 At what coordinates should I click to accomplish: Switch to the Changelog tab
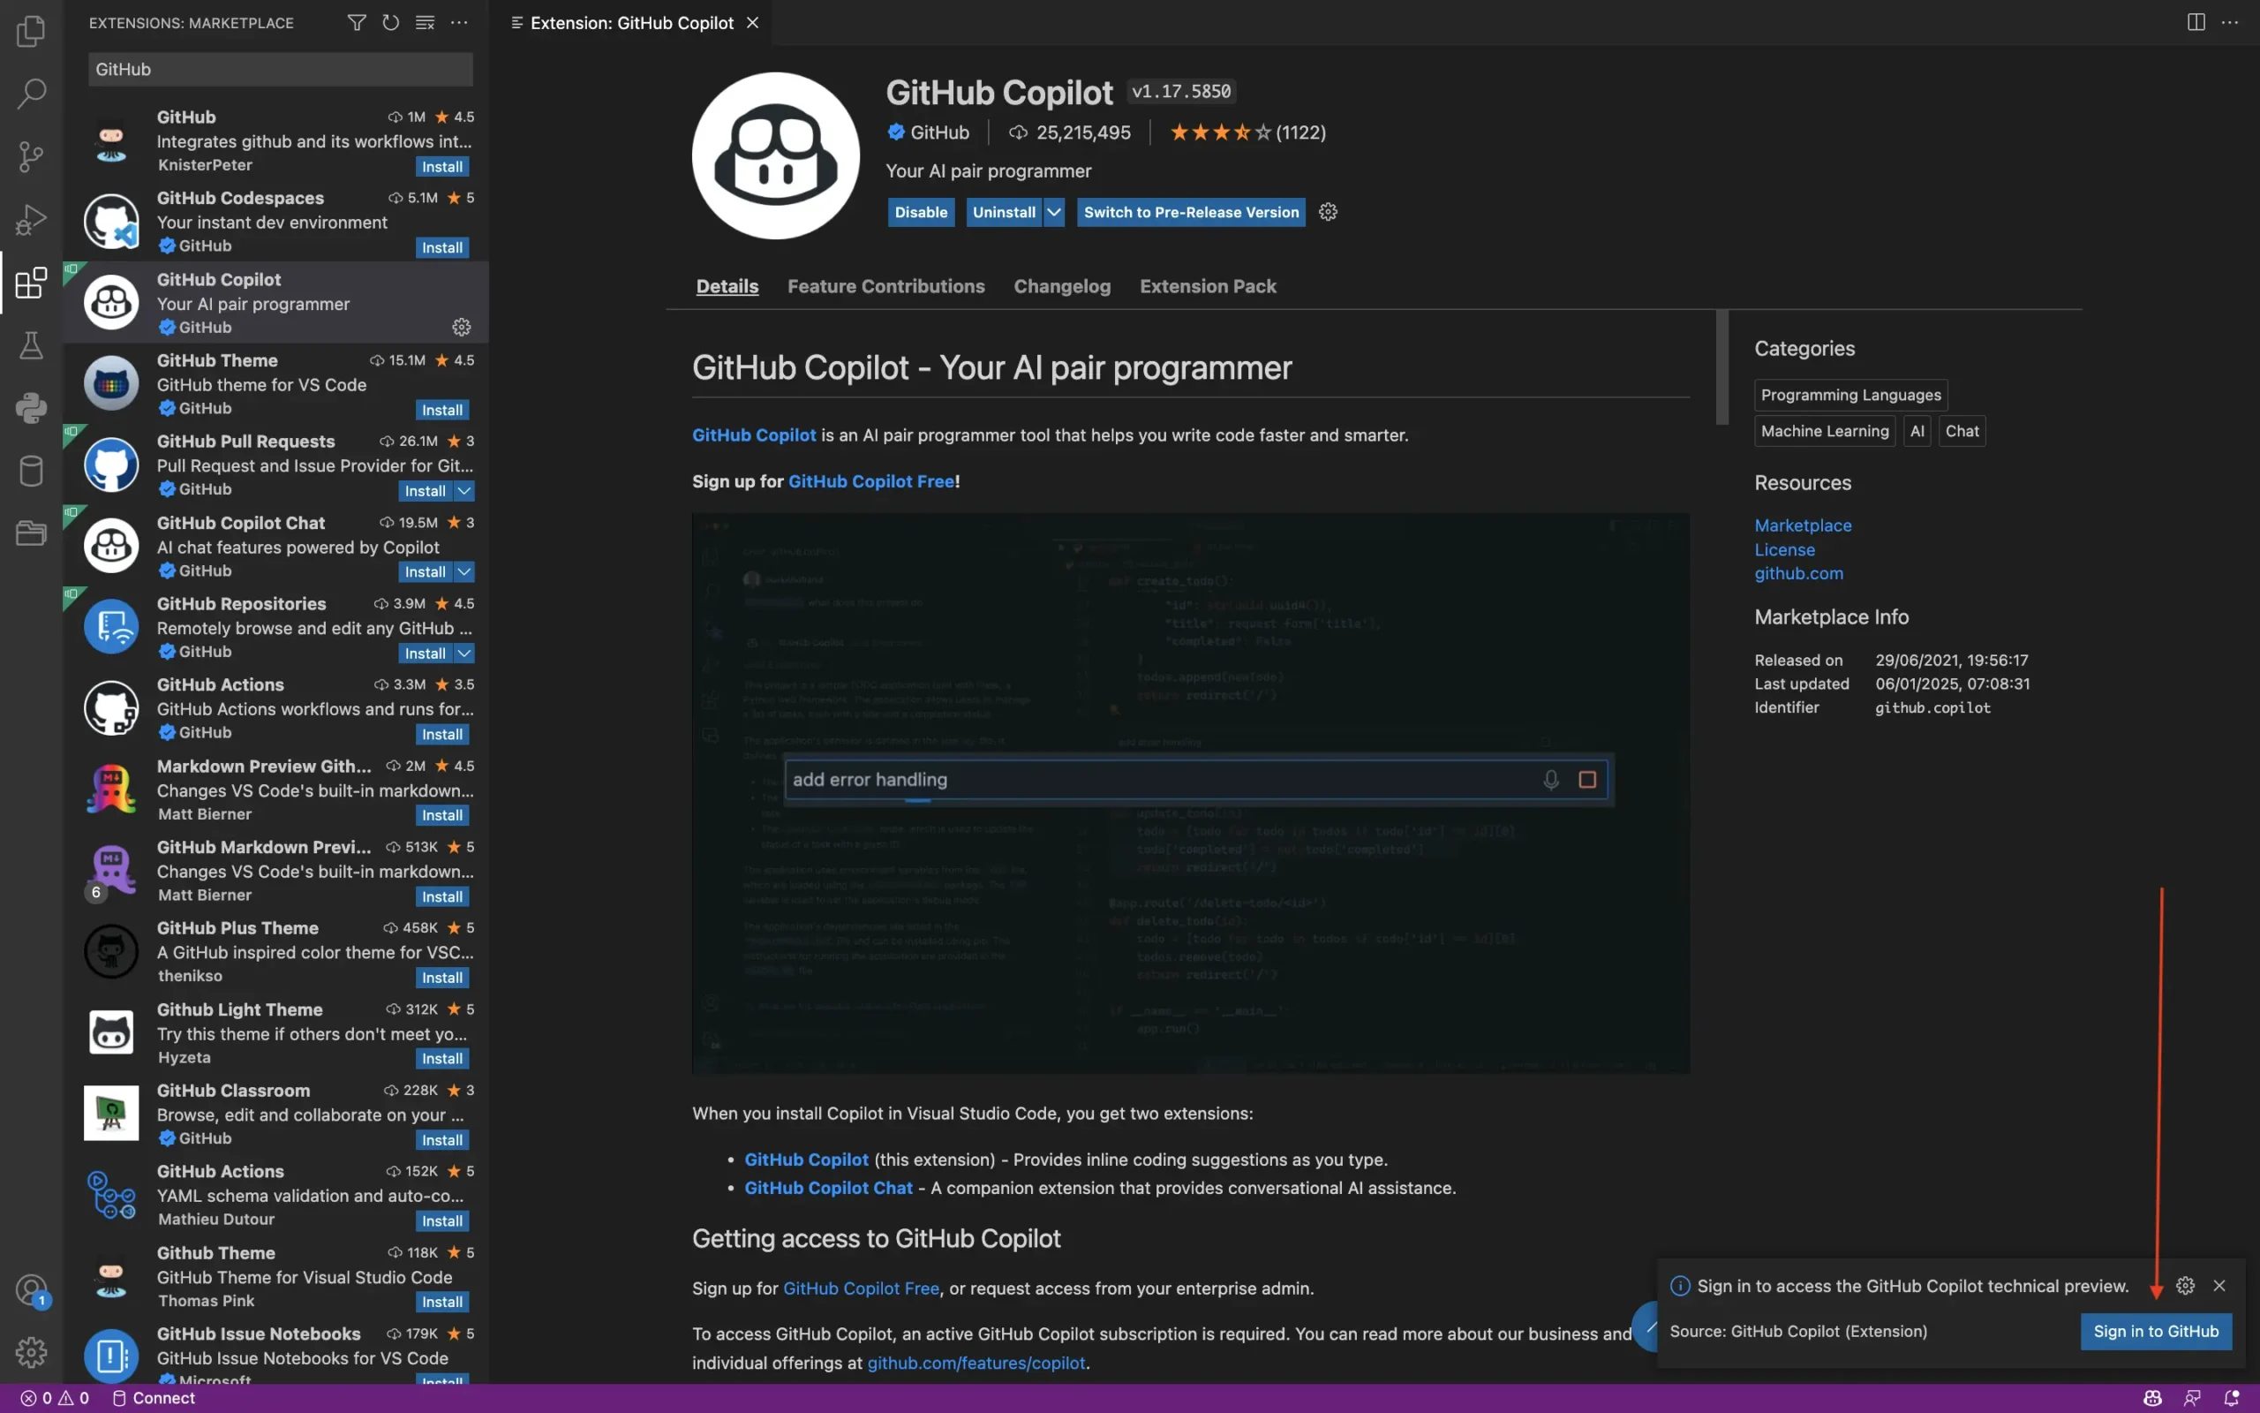coord(1061,286)
